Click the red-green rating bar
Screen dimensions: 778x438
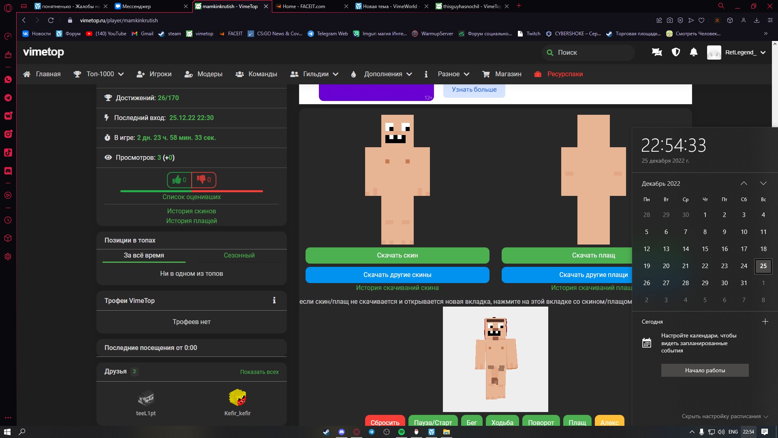pos(191,191)
